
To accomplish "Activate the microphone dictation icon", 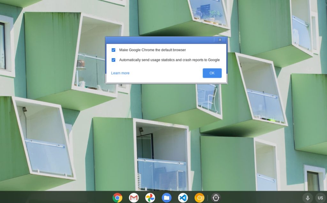I will (308, 198).
